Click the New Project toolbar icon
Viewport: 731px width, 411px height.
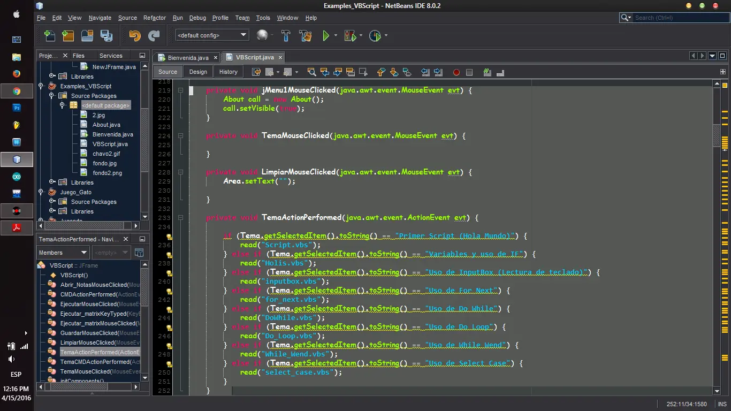tap(68, 36)
